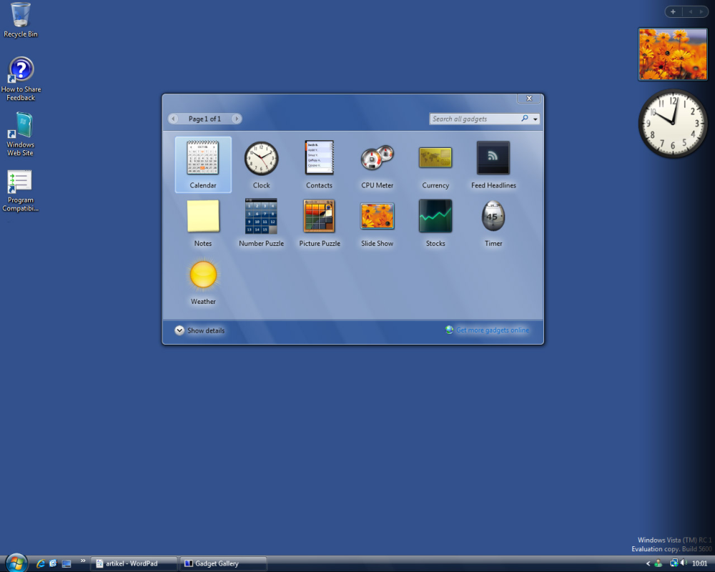Click the sidebar flower slideshow thumbnail
The height and width of the screenshot is (572, 715).
(x=673, y=54)
